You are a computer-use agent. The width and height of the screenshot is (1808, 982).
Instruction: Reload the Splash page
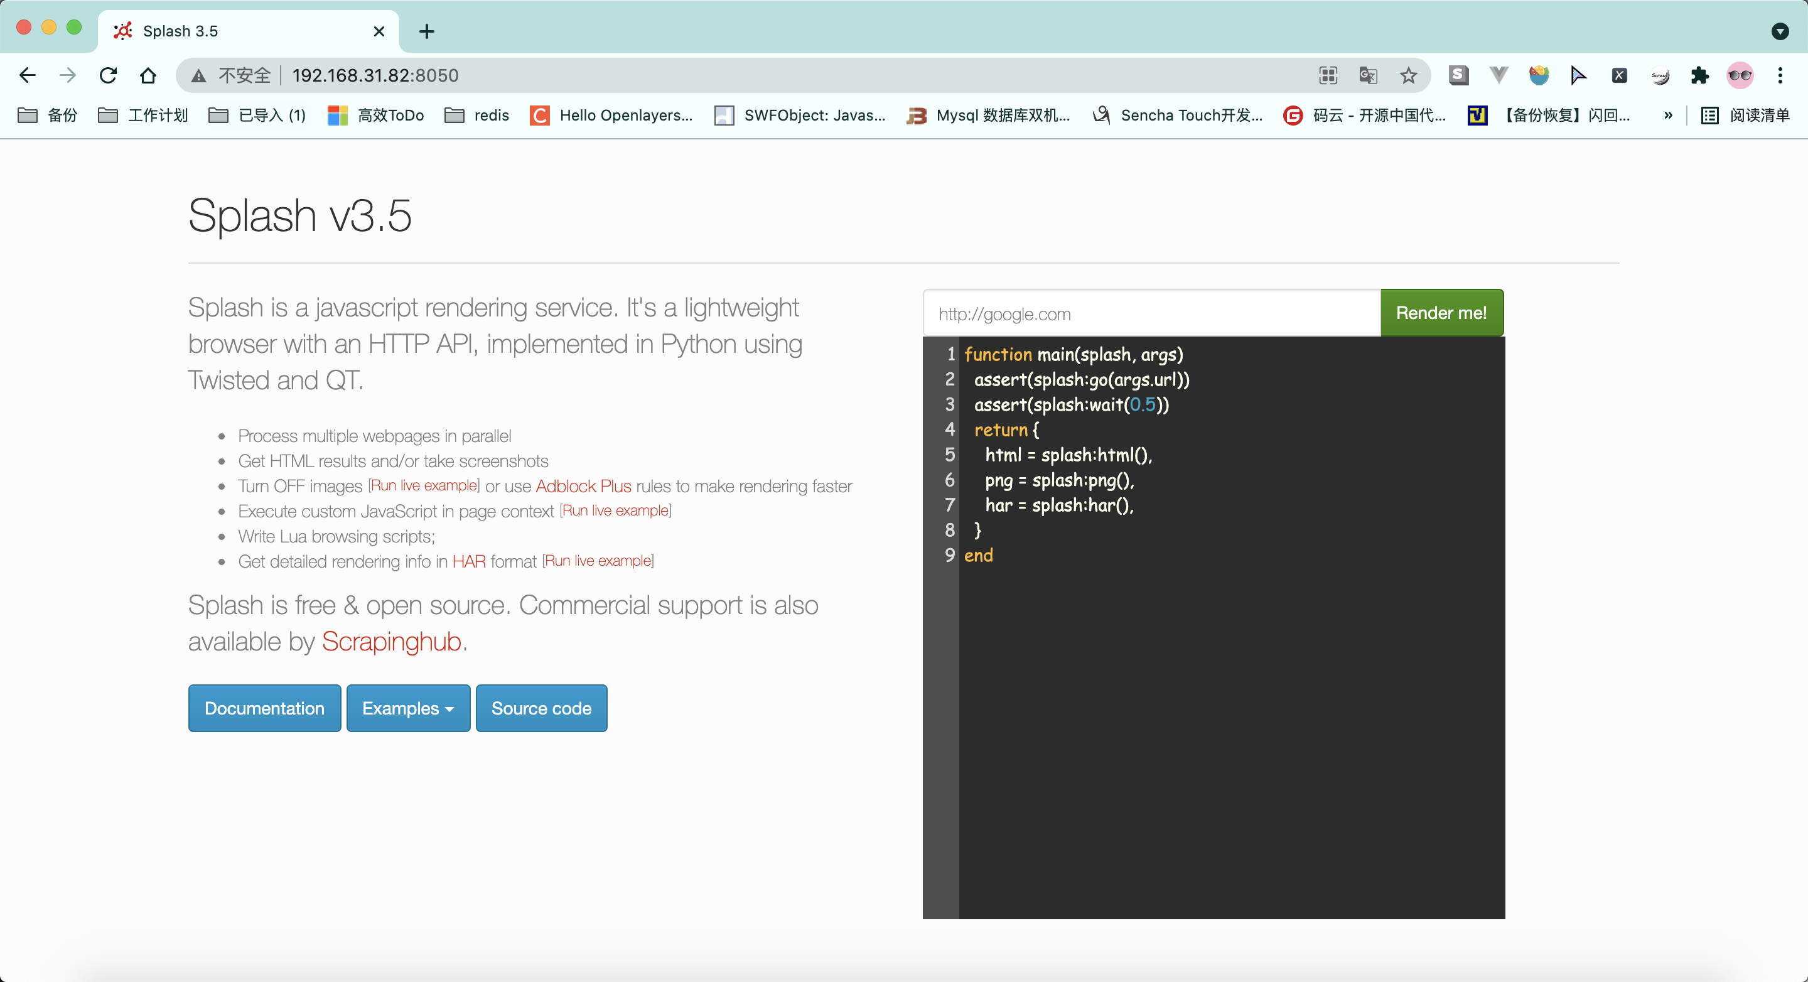click(108, 75)
